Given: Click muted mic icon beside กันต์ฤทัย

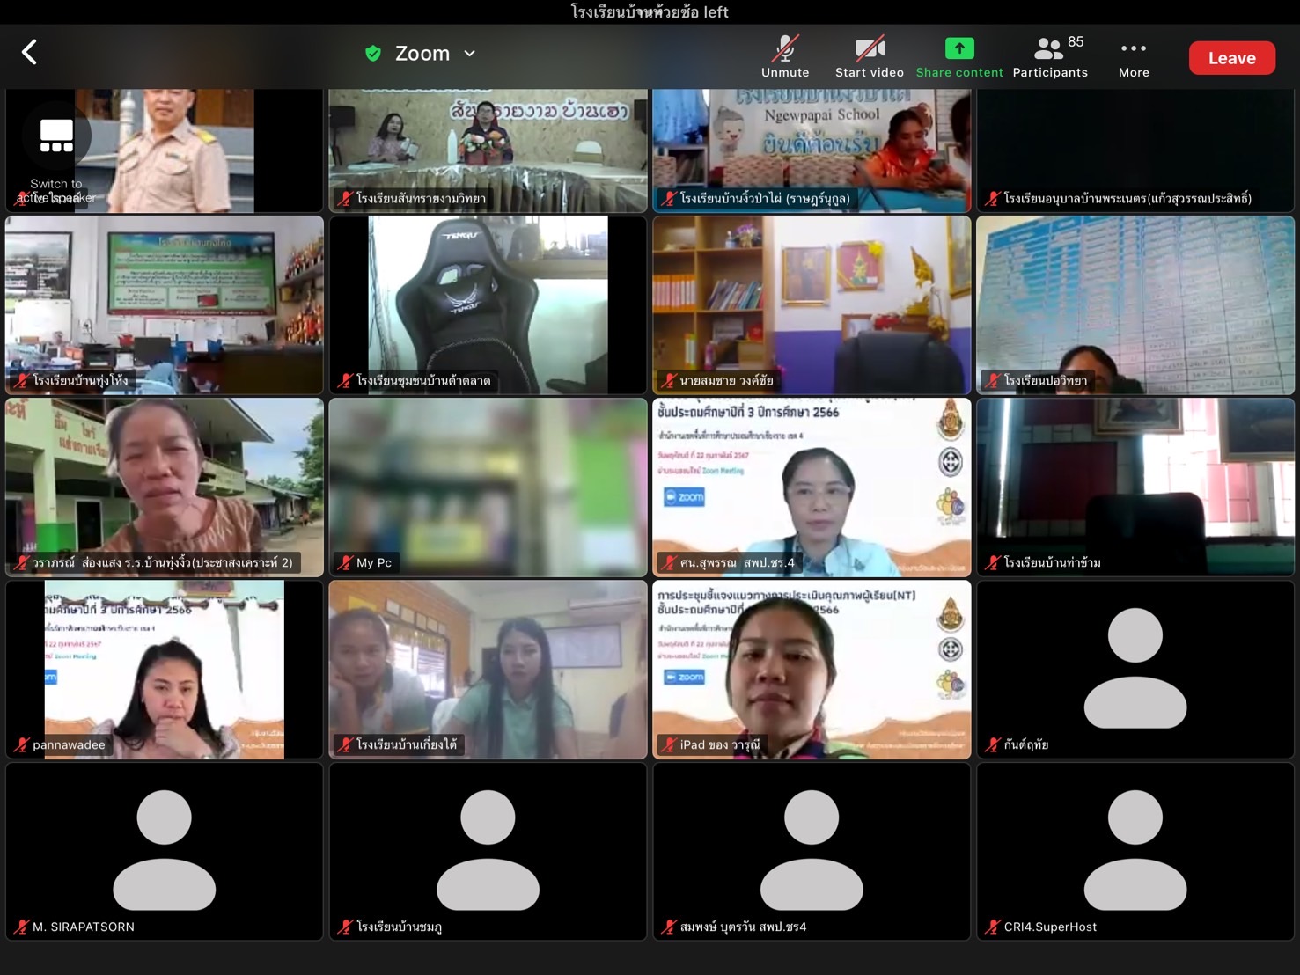Looking at the screenshot, I should (x=993, y=744).
